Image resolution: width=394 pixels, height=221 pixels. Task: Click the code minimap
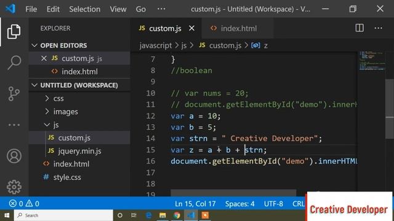[x=372, y=61]
